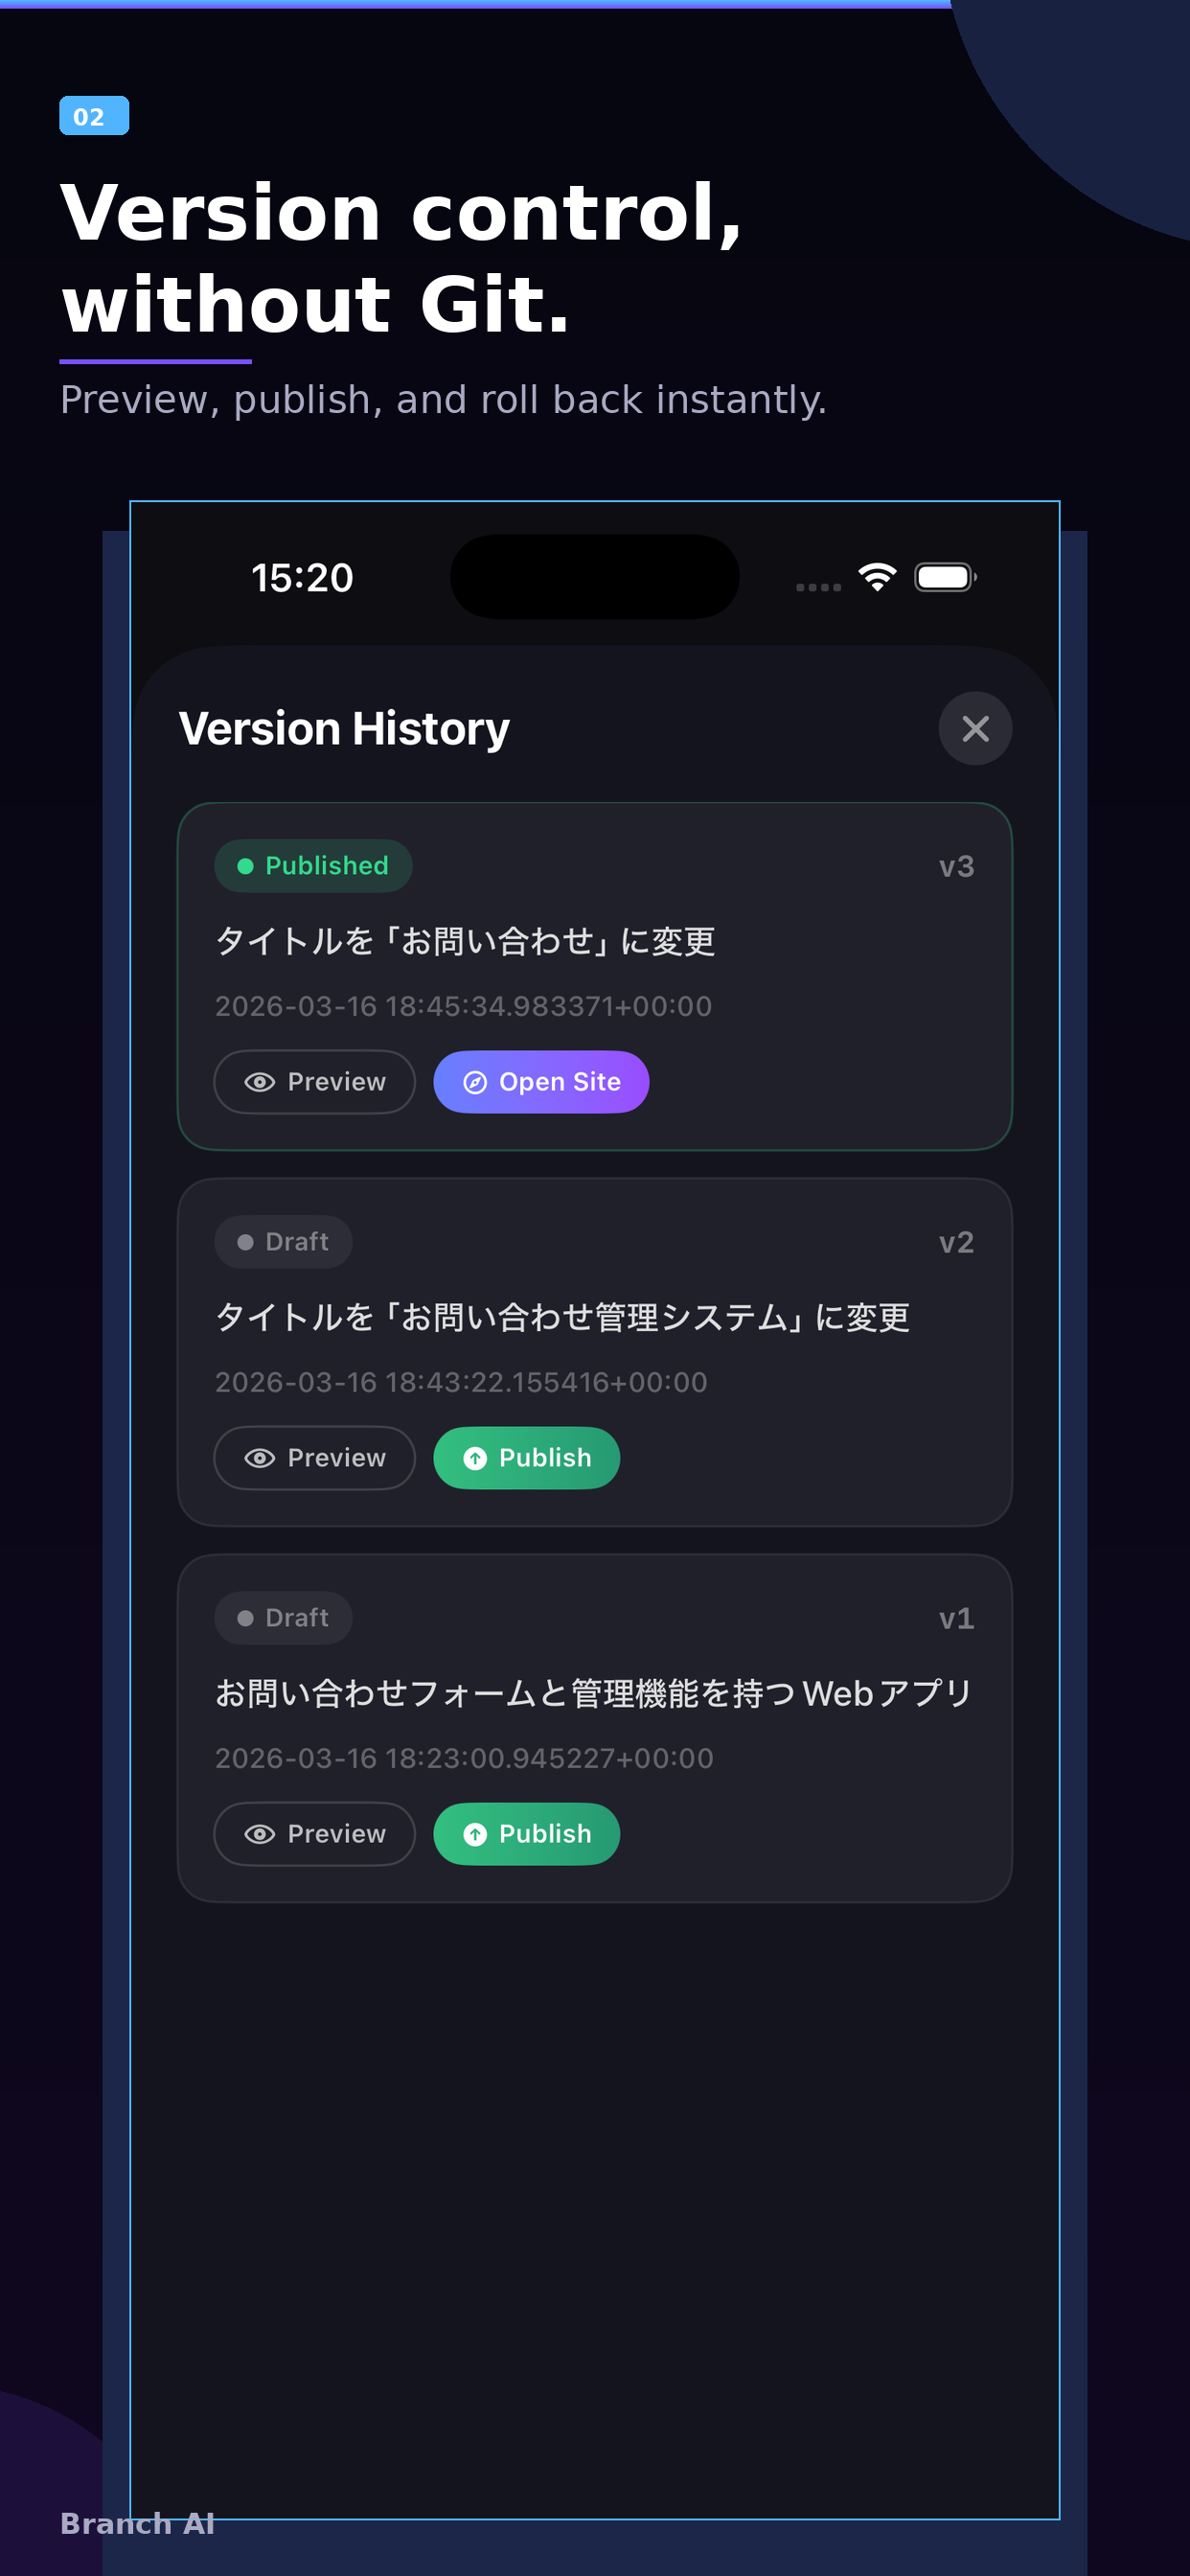Click the Version History title

344,728
